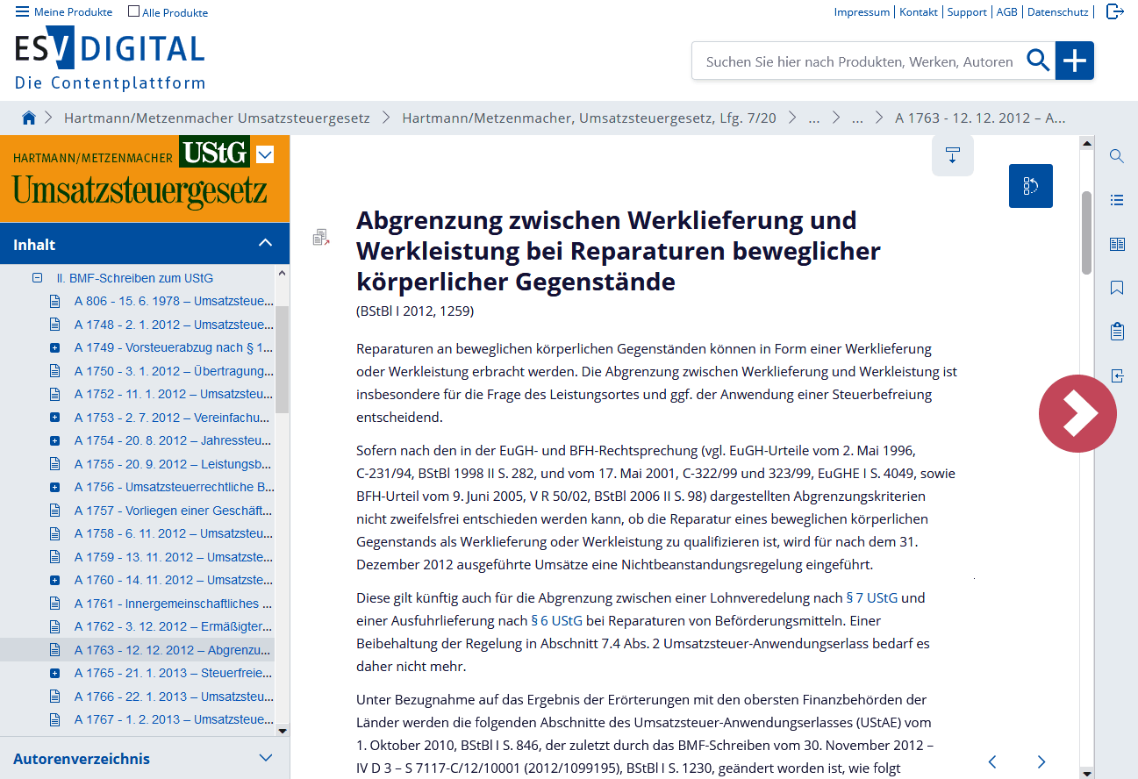The height and width of the screenshot is (779, 1138).
Task: Open the AGB link
Action: [1006, 12]
